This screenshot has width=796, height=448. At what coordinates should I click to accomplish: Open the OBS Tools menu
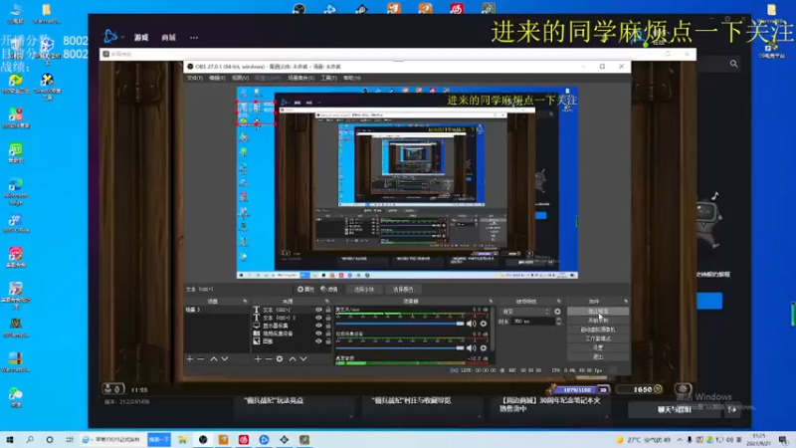(329, 78)
